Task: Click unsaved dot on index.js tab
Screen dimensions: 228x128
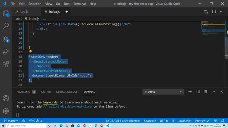Action: point(67,12)
